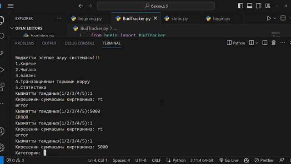Click the breadcrumb ellipsis segment
This screenshot has height=164, width=291.
(115, 29)
